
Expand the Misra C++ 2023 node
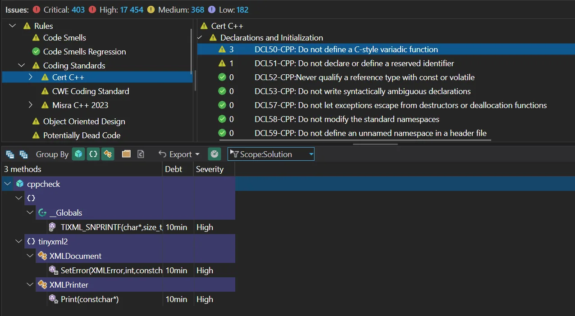coord(31,105)
